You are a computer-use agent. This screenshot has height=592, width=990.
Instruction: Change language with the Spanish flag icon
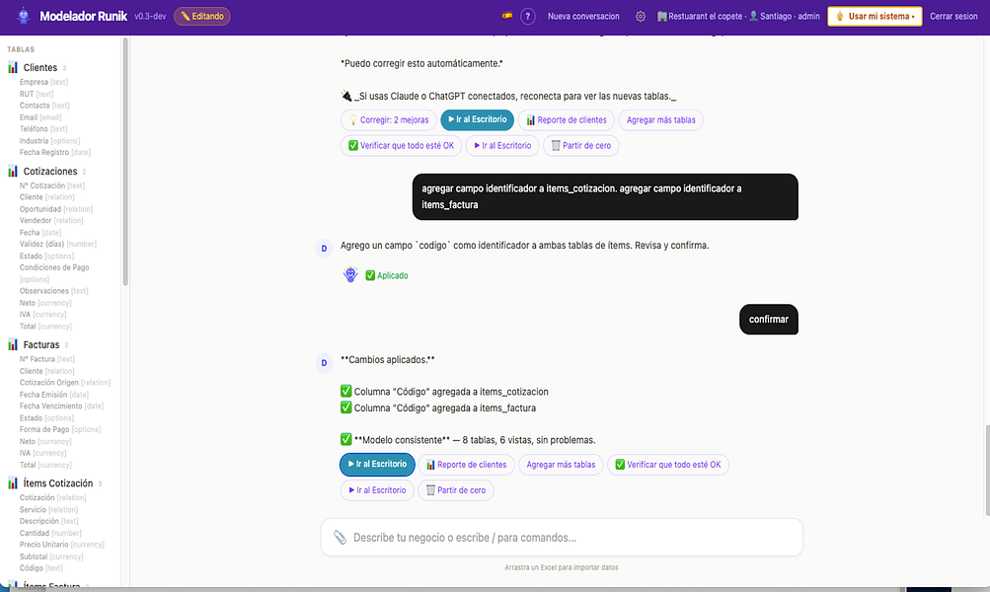point(507,16)
